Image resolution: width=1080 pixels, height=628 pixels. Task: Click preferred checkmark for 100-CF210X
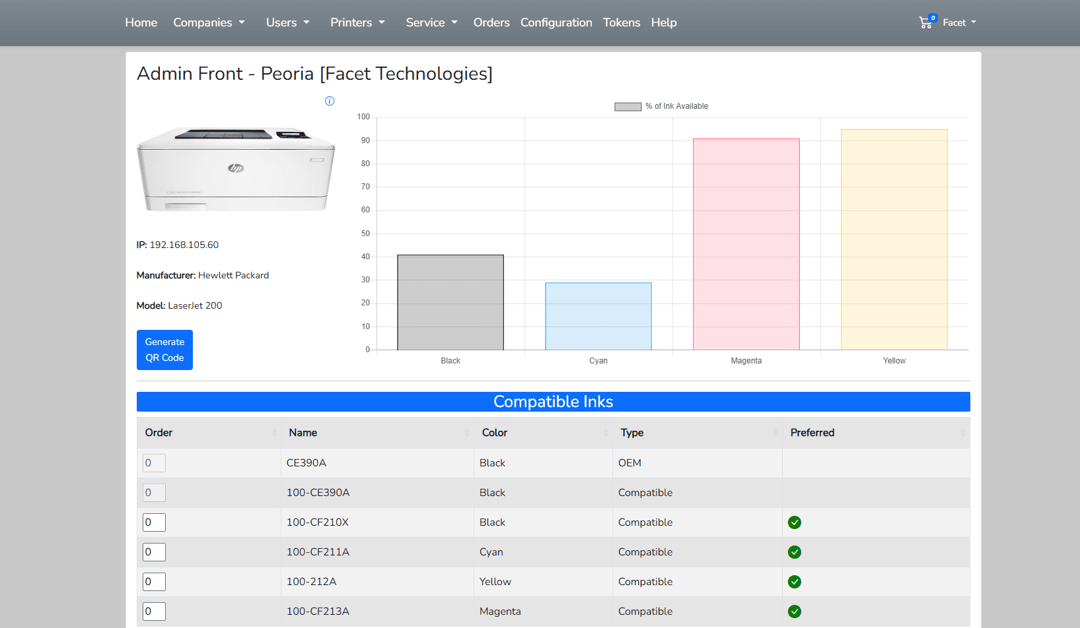coord(795,522)
